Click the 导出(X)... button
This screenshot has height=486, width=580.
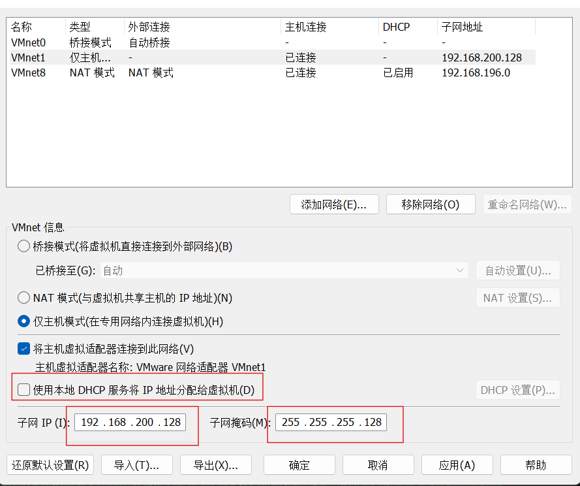(216, 465)
